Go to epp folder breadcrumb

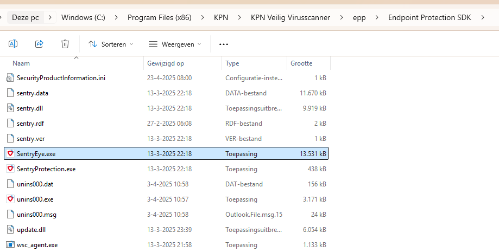[x=359, y=18]
